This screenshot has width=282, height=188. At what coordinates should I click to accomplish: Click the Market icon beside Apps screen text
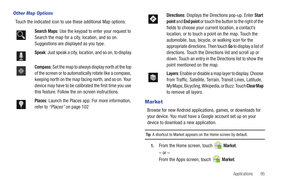click(216, 159)
